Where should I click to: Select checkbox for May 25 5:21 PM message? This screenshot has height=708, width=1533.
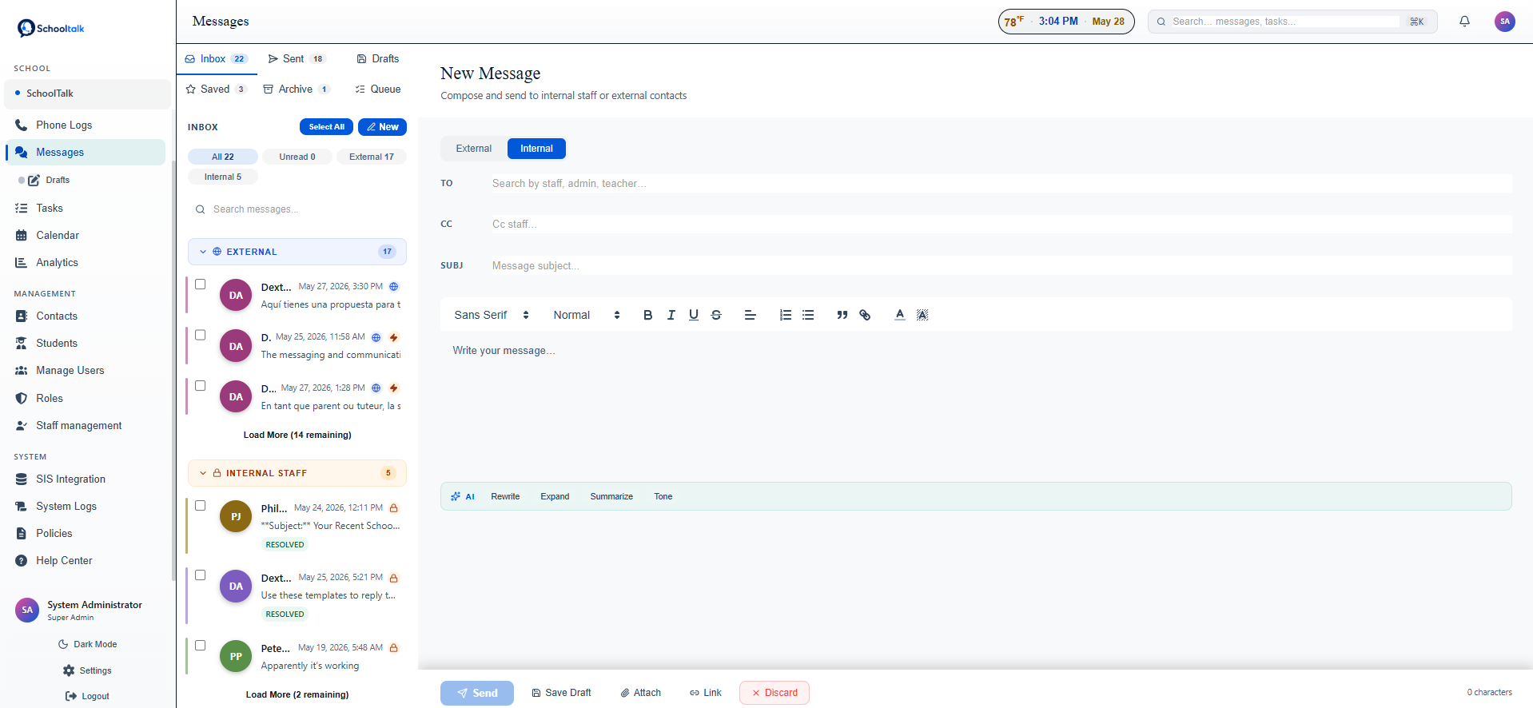(201, 575)
